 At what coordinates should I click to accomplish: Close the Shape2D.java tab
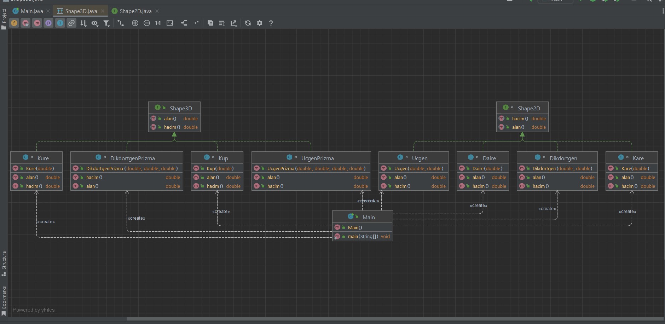[157, 11]
